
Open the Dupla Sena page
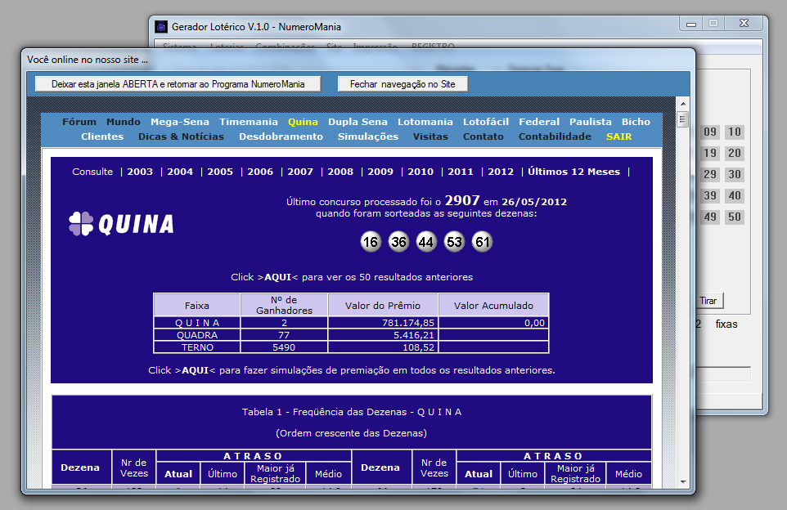click(x=358, y=122)
